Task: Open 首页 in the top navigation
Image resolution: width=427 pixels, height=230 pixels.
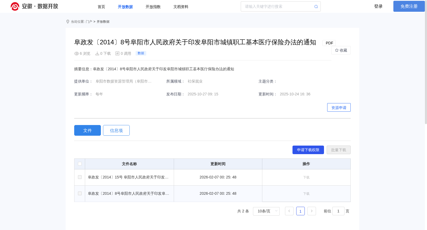Action: pyautogui.click(x=101, y=7)
